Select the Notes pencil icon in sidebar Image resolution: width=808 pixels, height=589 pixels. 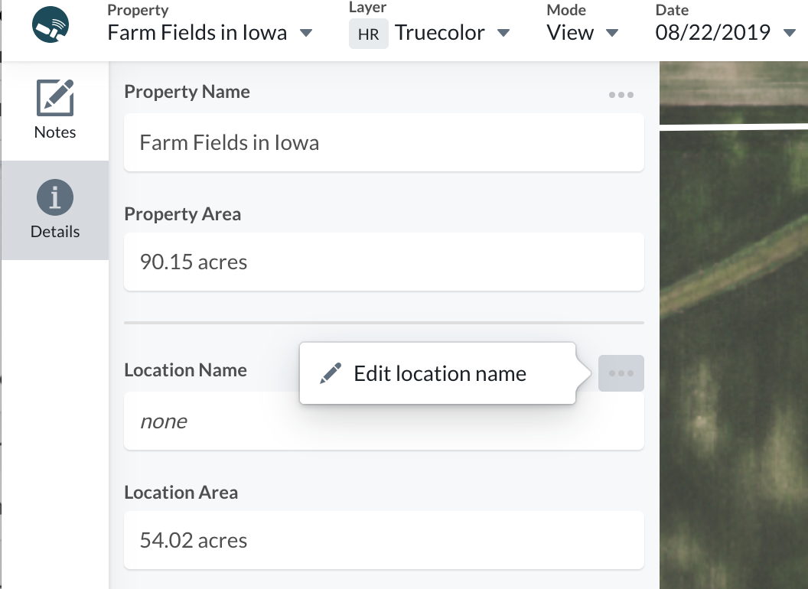click(54, 97)
